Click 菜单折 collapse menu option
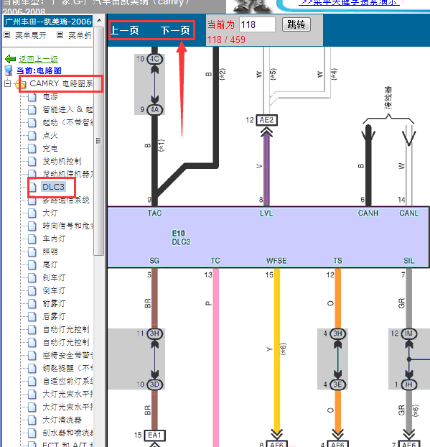Viewport: 430px width, 447px height. (80, 35)
